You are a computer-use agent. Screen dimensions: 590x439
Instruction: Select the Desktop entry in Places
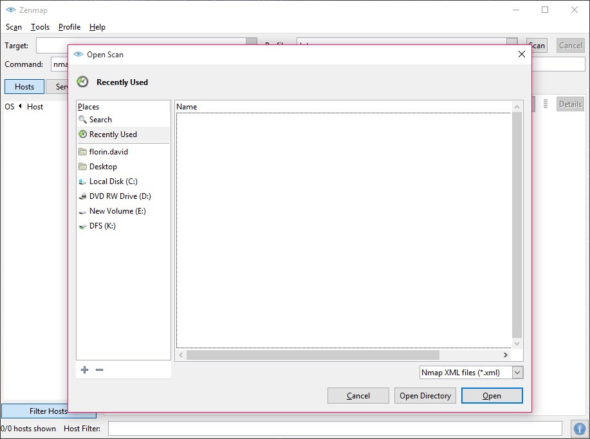[x=124, y=167]
